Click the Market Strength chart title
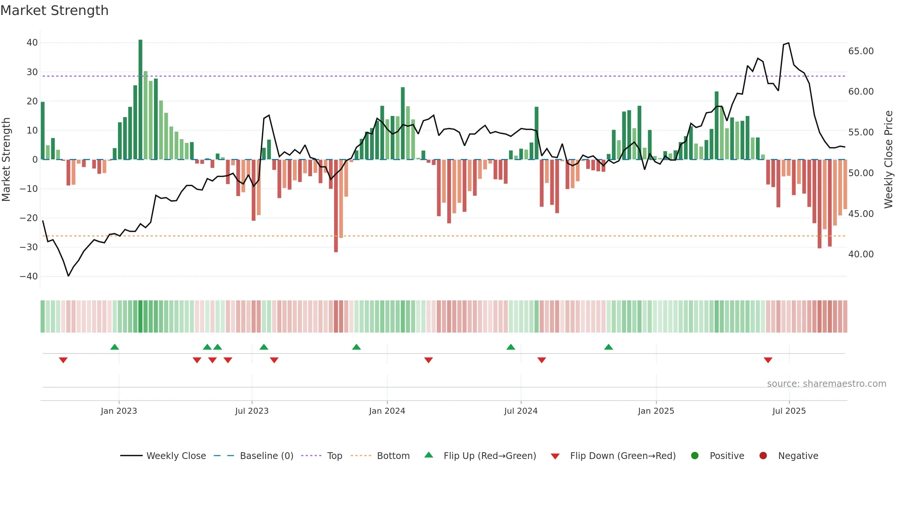Viewport: 899px width, 505px height. click(x=54, y=10)
